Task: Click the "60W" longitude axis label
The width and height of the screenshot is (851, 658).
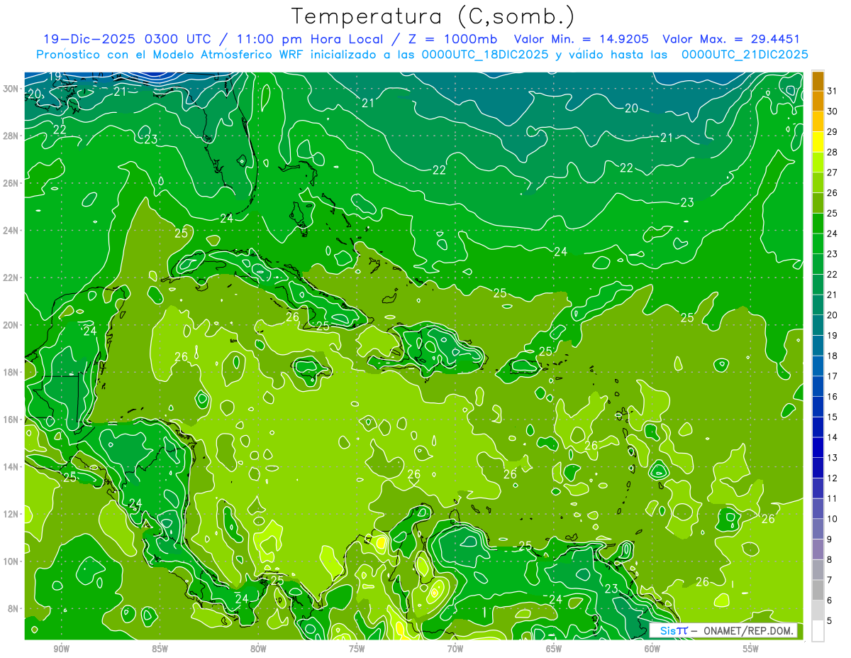Action: pos(652,649)
